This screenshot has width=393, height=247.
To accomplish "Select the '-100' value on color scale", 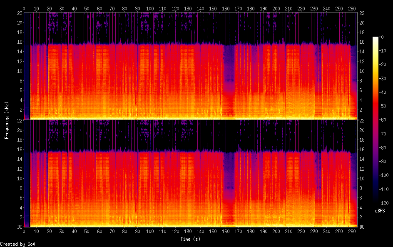I will 383,175.
